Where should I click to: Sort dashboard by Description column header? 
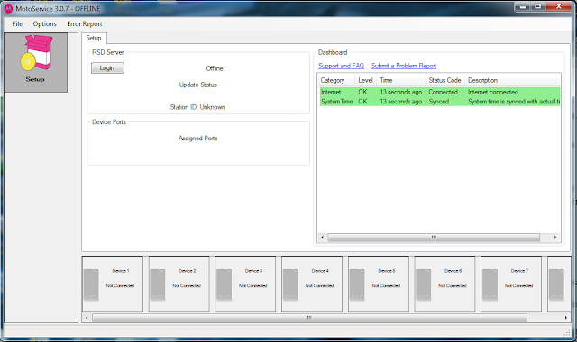pyautogui.click(x=512, y=80)
